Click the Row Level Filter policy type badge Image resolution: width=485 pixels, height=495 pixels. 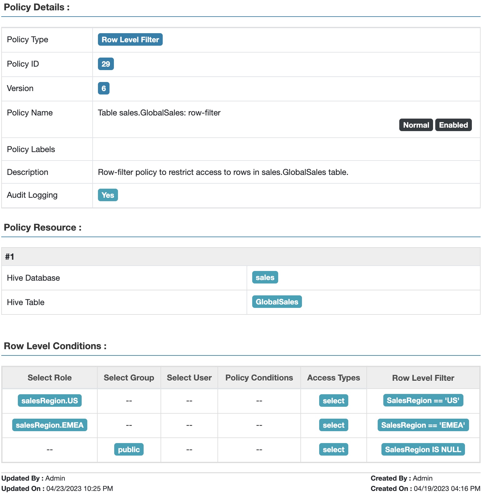130,40
